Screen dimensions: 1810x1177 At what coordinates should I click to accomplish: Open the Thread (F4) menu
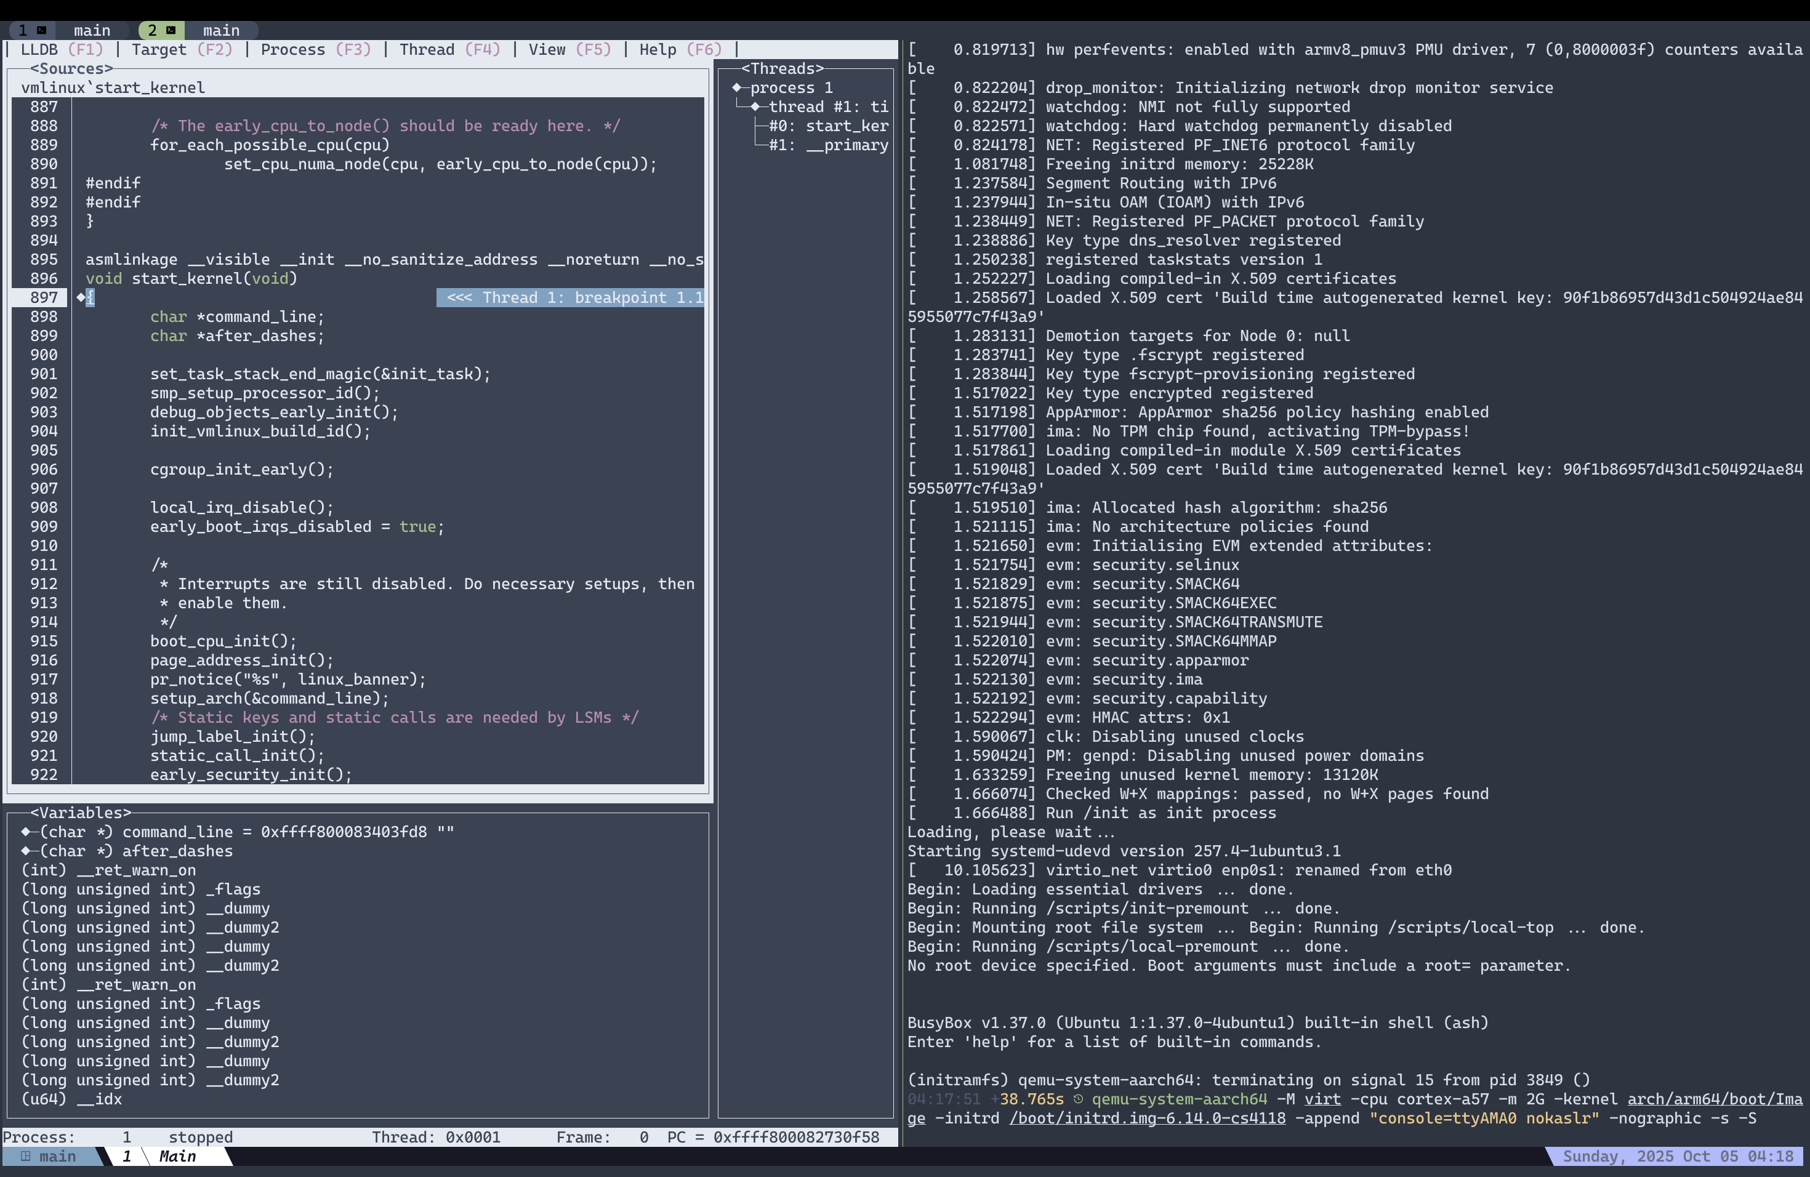[x=449, y=49]
